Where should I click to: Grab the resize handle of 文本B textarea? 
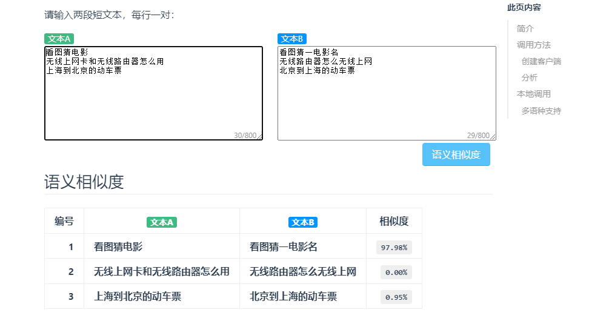(493, 137)
